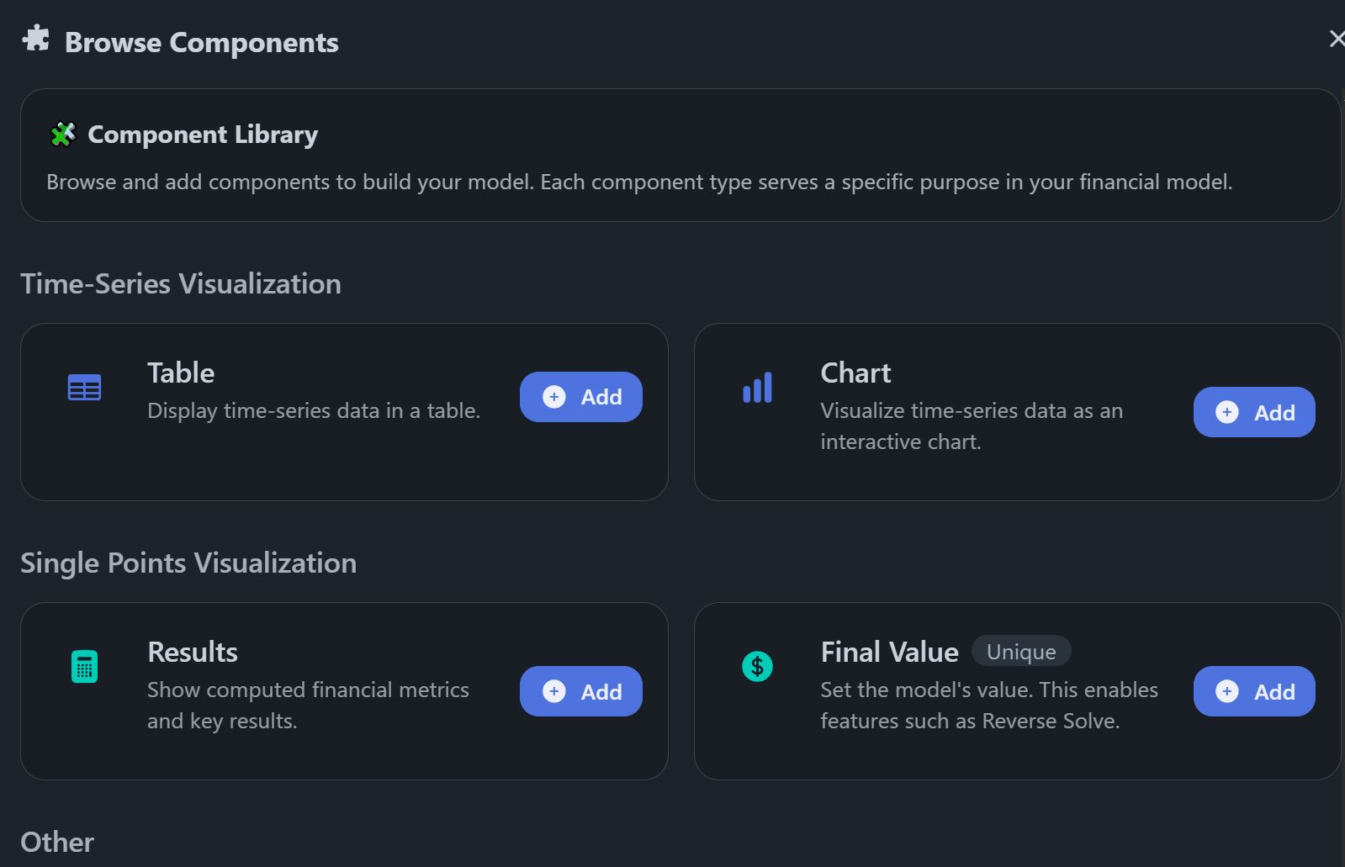Screen dimensions: 1345x867
Task: Add a Table component
Action: tap(580, 397)
